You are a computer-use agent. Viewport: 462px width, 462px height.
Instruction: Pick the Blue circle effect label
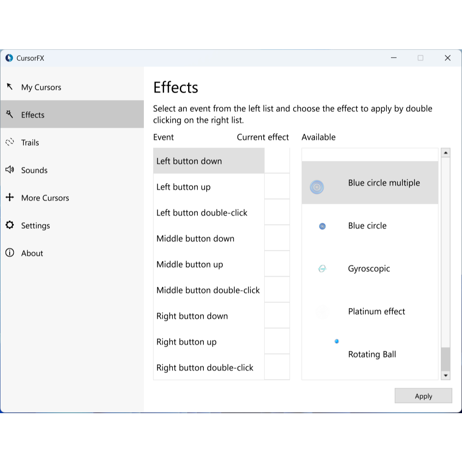367,225
